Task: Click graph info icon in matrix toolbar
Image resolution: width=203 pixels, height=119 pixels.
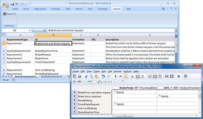Action: [x=75, y=76]
